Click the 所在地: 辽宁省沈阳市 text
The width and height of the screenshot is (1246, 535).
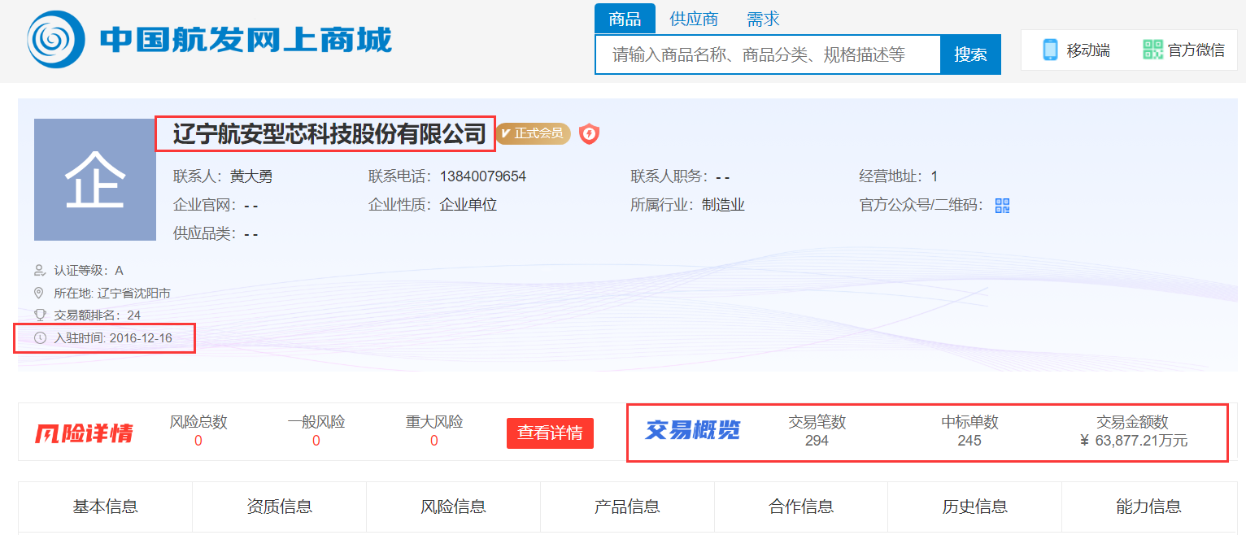[112, 293]
